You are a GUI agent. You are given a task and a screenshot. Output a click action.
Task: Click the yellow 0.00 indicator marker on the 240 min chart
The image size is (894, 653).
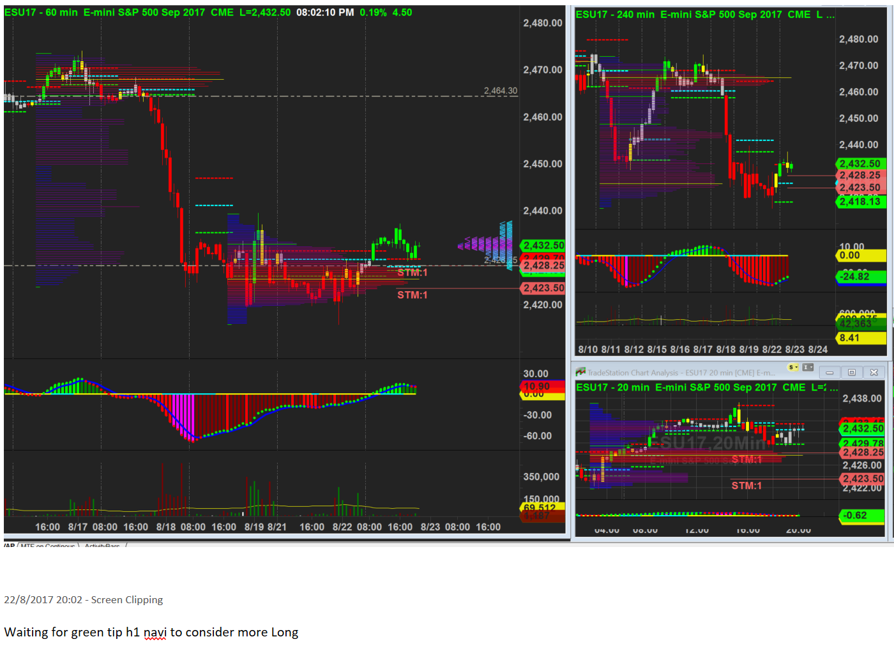[861, 255]
